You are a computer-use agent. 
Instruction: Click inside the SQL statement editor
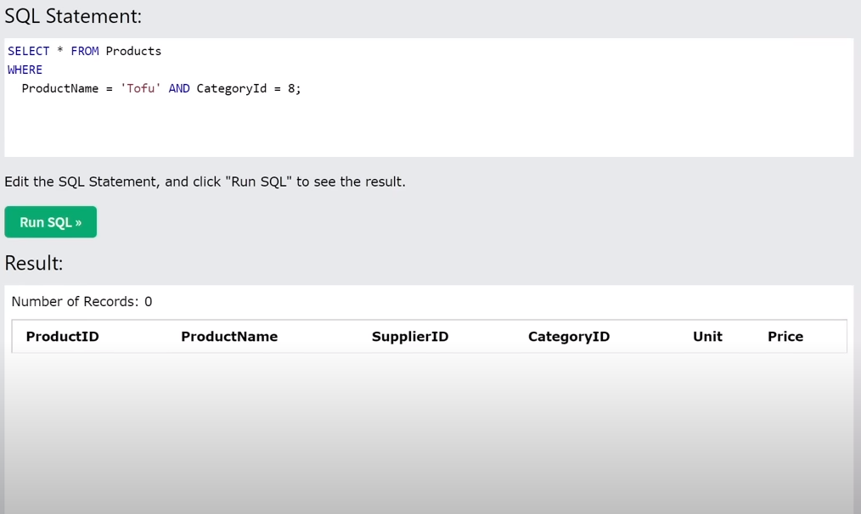pos(429,98)
